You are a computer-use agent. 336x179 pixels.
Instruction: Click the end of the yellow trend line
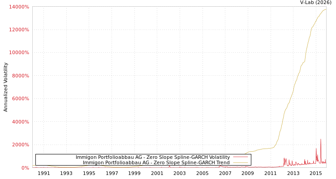pyautogui.click(x=326, y=9)
